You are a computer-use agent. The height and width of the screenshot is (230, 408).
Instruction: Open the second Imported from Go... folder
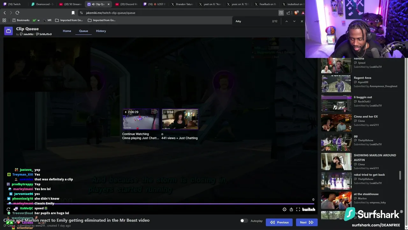[x=101, y=20]
